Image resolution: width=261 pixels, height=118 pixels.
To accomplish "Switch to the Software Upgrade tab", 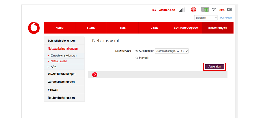I will (186, 28).
